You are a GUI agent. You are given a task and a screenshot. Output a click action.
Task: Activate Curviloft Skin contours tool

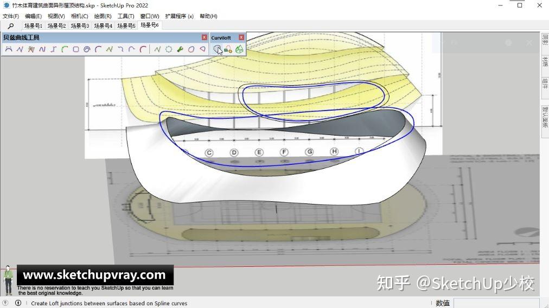click(x=239, y=49)
